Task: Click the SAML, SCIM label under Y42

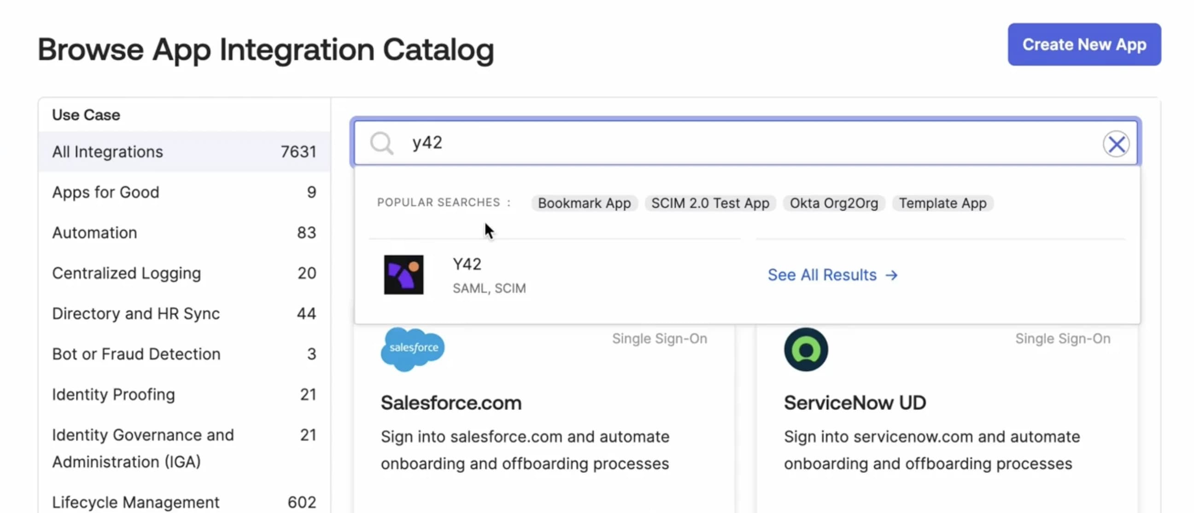Action: coord(489,288)
